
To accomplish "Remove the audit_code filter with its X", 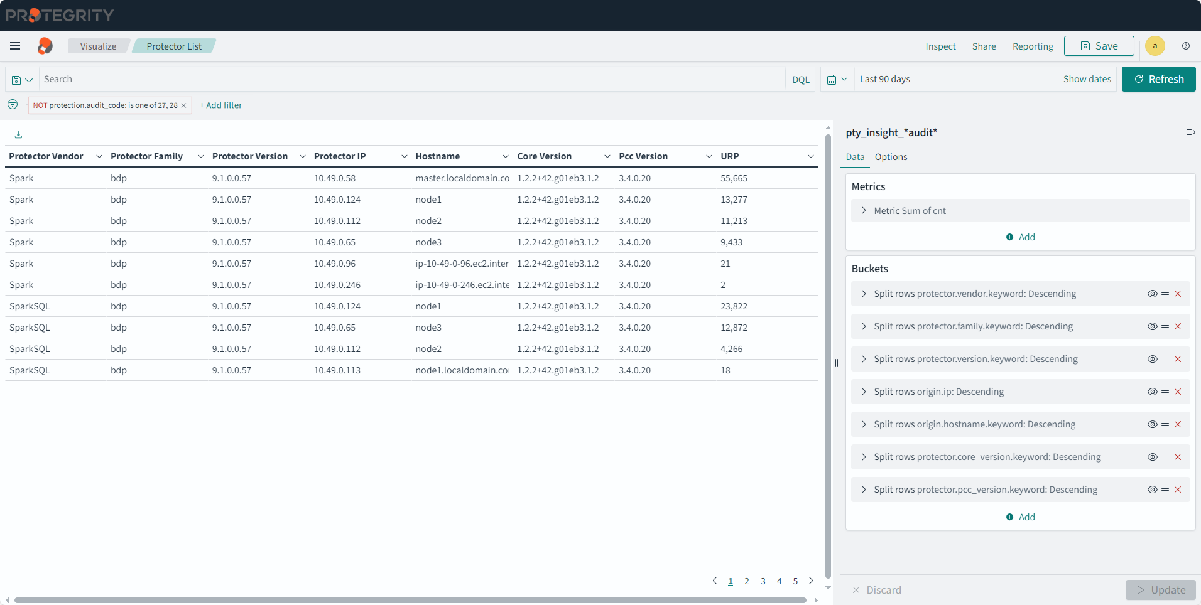I will tap(183, 105).
